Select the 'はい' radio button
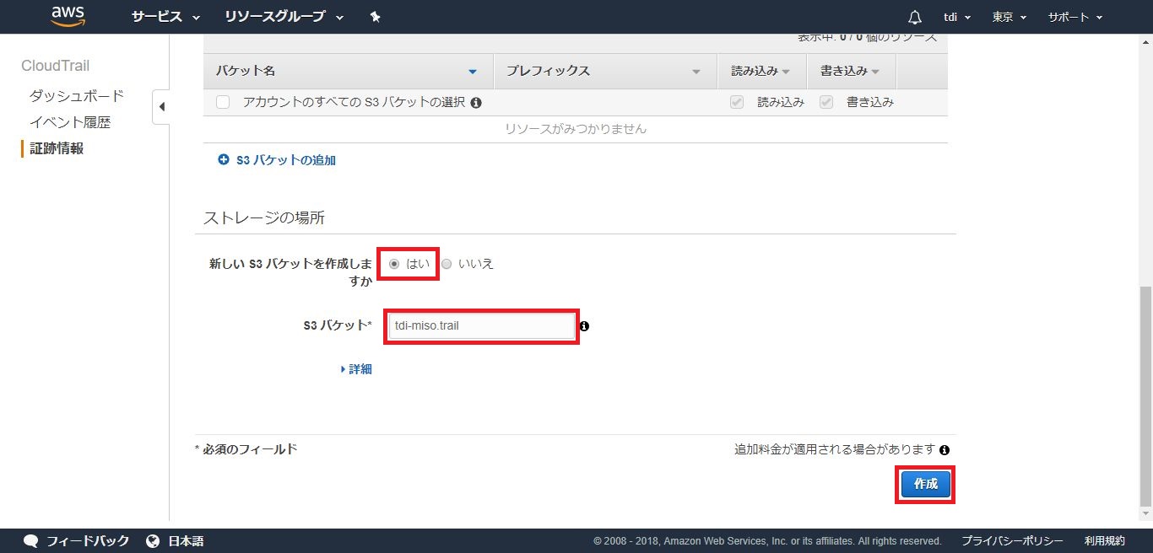The height and width of the screenshot is (553, 1153). 394,264
